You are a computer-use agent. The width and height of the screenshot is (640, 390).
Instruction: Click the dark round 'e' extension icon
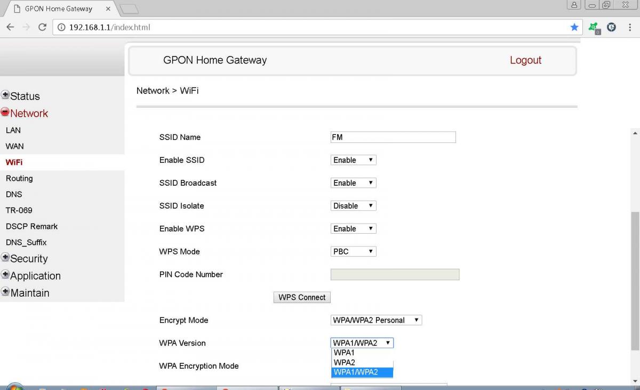[612, 27]
